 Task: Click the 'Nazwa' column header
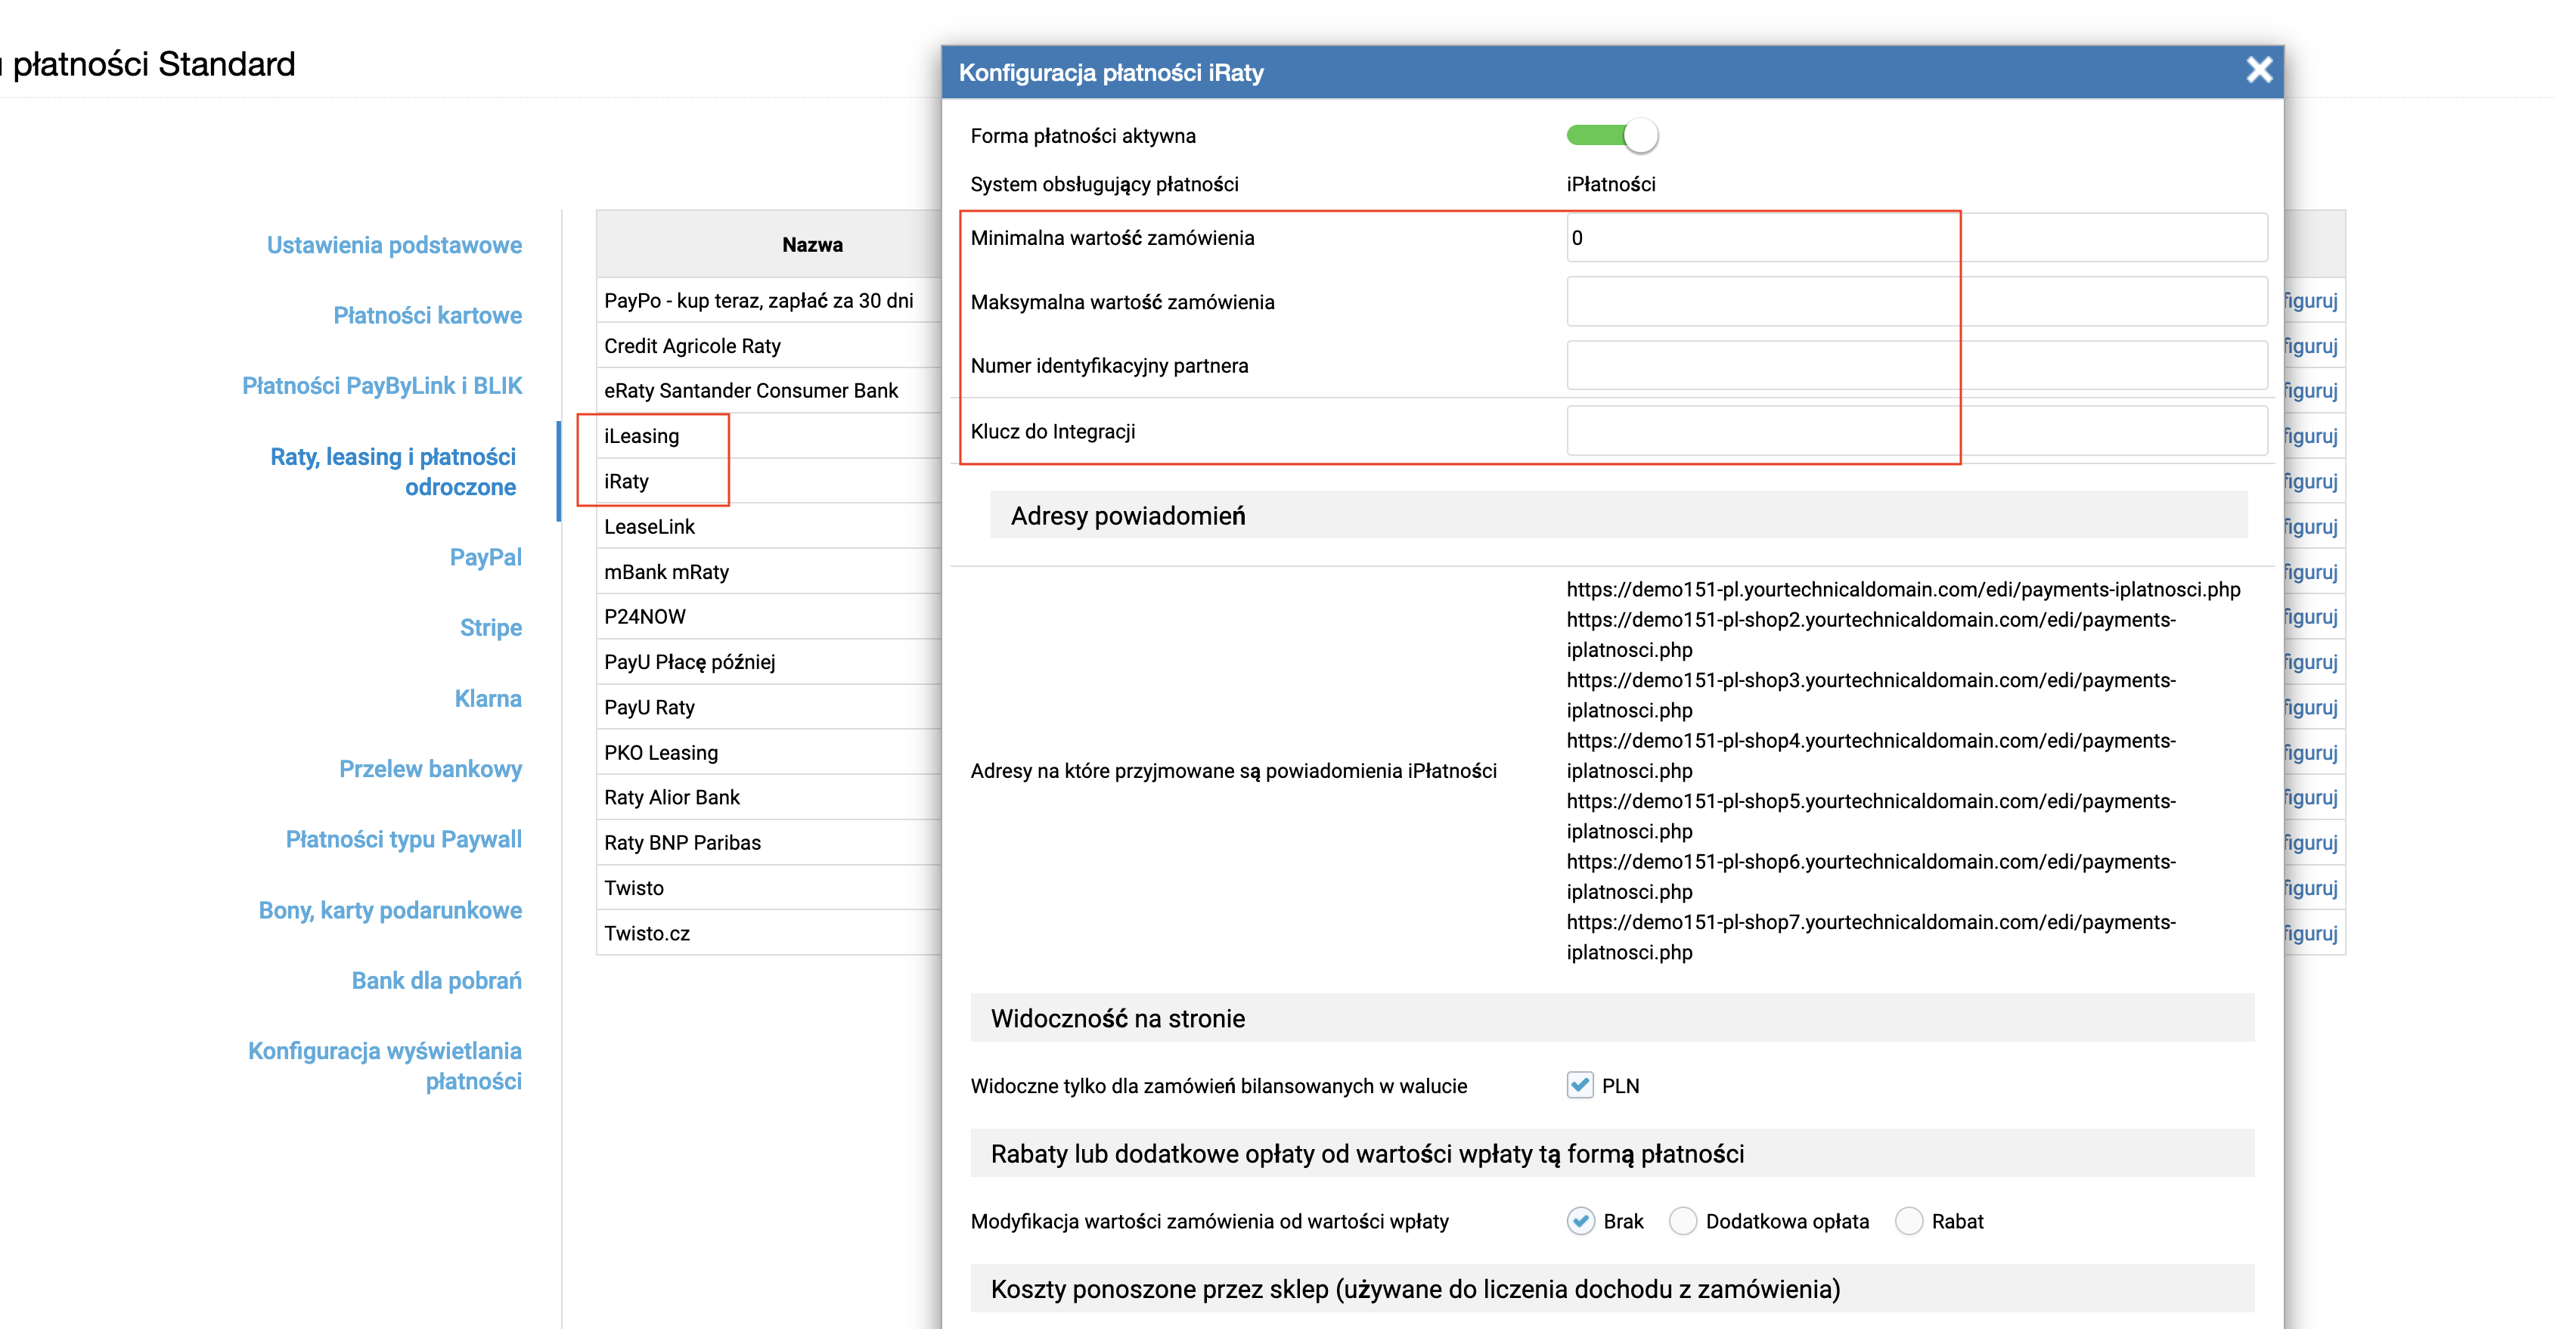click(x=811, y=245)
